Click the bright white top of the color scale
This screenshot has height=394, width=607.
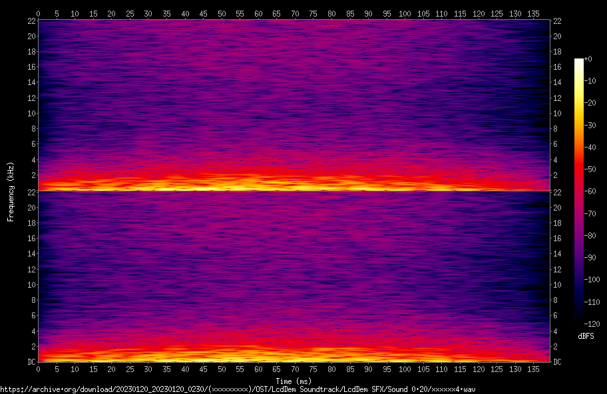(578, 61)
